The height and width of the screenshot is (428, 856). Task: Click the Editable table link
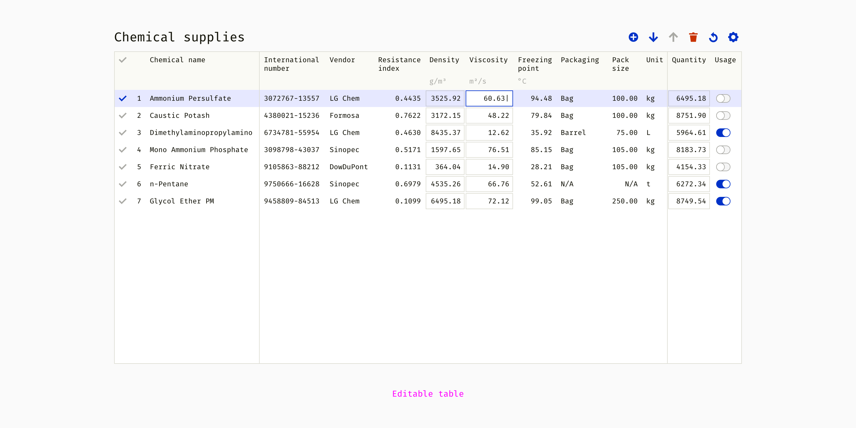pos(428,394)
